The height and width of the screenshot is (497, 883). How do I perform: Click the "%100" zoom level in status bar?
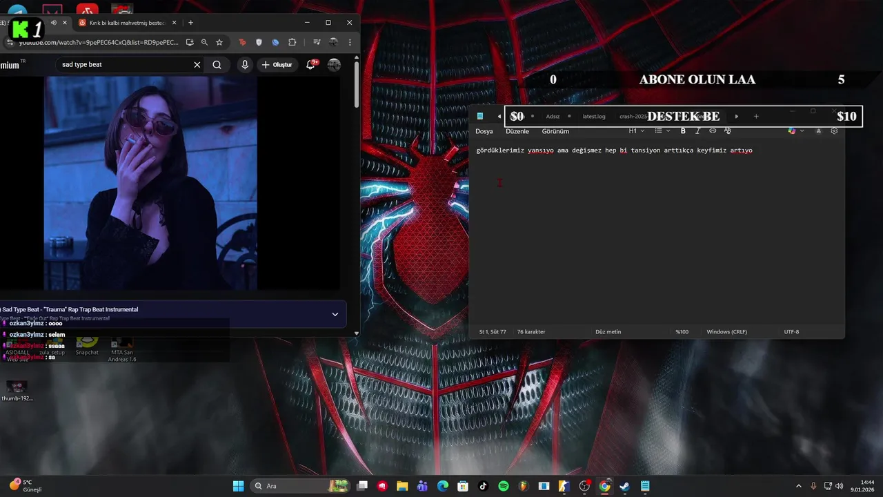[682, 332]
